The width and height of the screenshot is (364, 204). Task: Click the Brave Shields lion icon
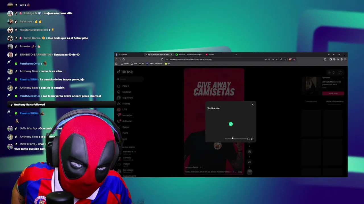click(x=290, y=59)
